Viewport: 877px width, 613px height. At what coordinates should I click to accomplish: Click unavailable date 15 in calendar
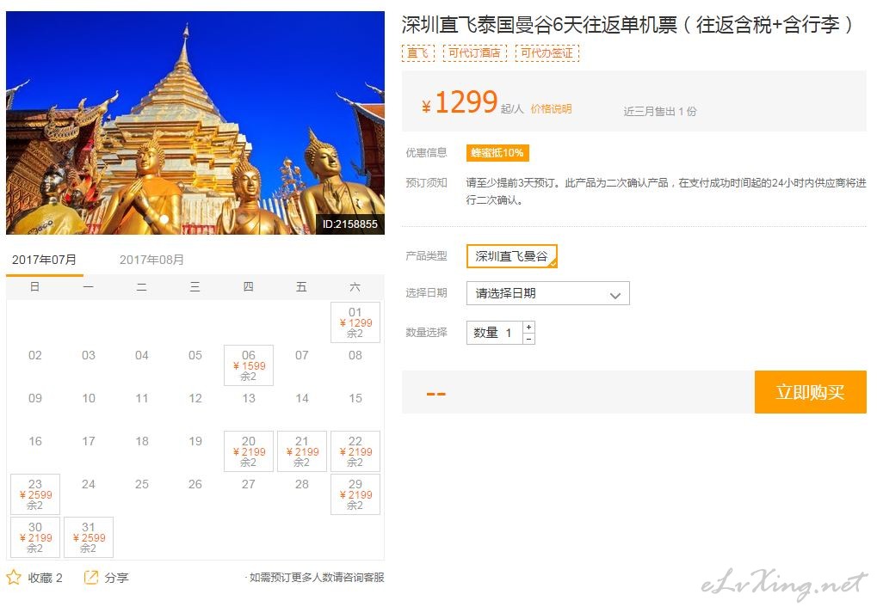pos(355,398)
